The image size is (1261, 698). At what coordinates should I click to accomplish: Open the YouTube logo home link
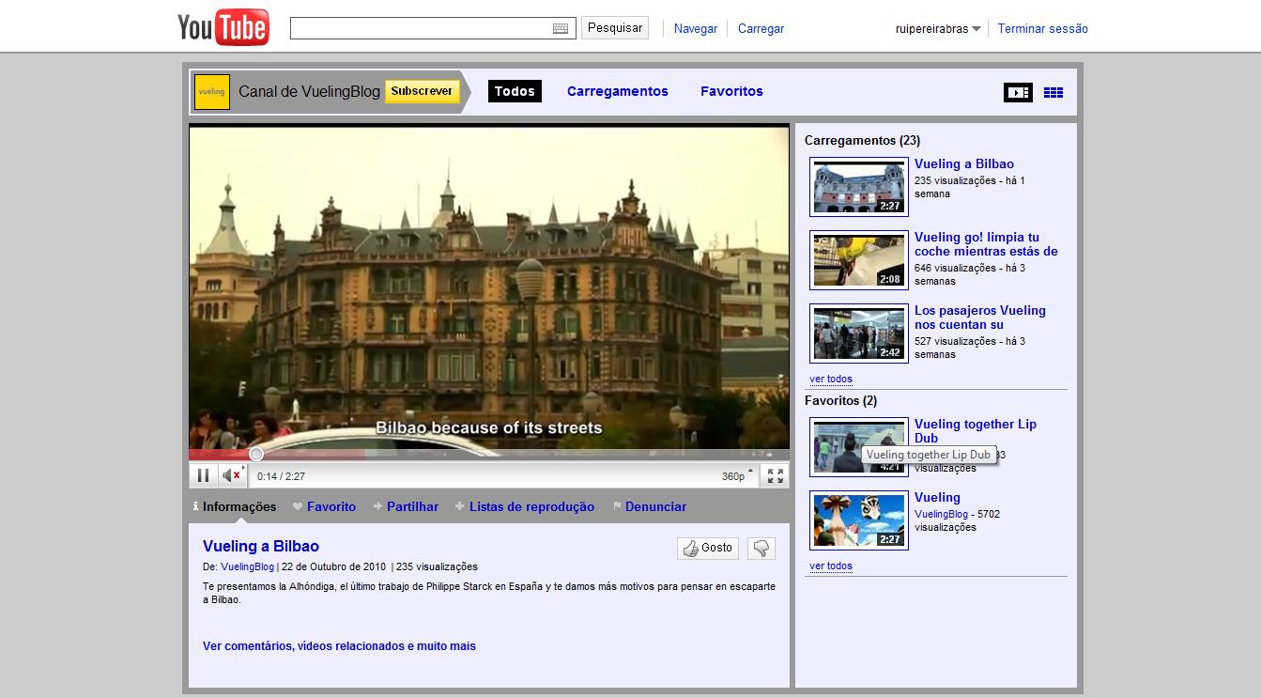(x=223, y=27)
